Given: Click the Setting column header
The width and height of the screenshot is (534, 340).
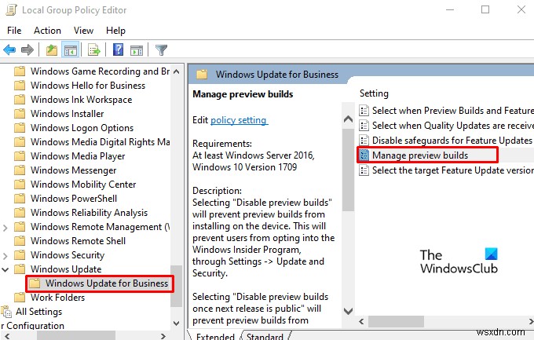Looking at the screenshot, I should [374, 93].
